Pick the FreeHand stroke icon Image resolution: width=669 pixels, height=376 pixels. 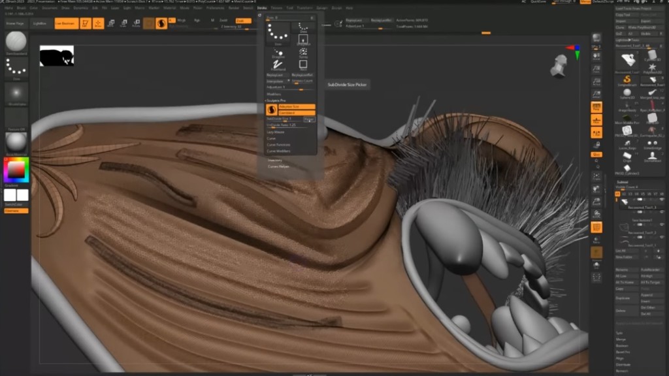click(x=278, y=65)
